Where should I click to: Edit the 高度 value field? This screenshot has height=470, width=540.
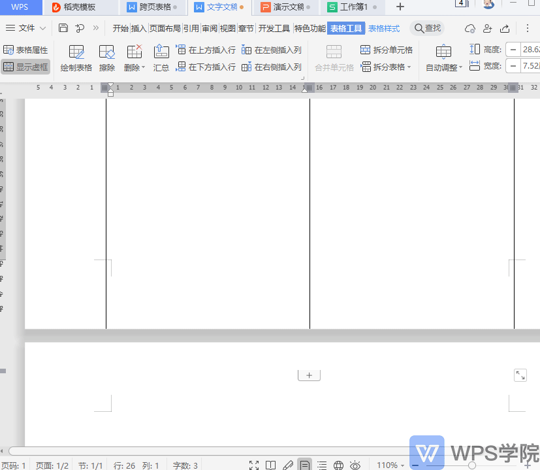(530, 50)
